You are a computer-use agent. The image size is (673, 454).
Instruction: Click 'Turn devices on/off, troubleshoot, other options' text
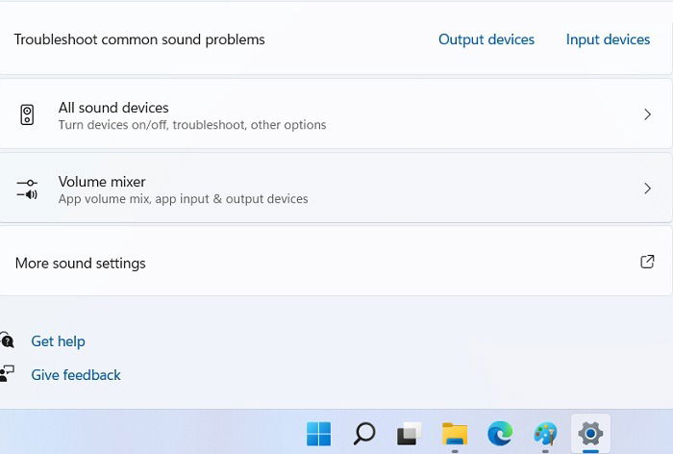tap(192, 125)
